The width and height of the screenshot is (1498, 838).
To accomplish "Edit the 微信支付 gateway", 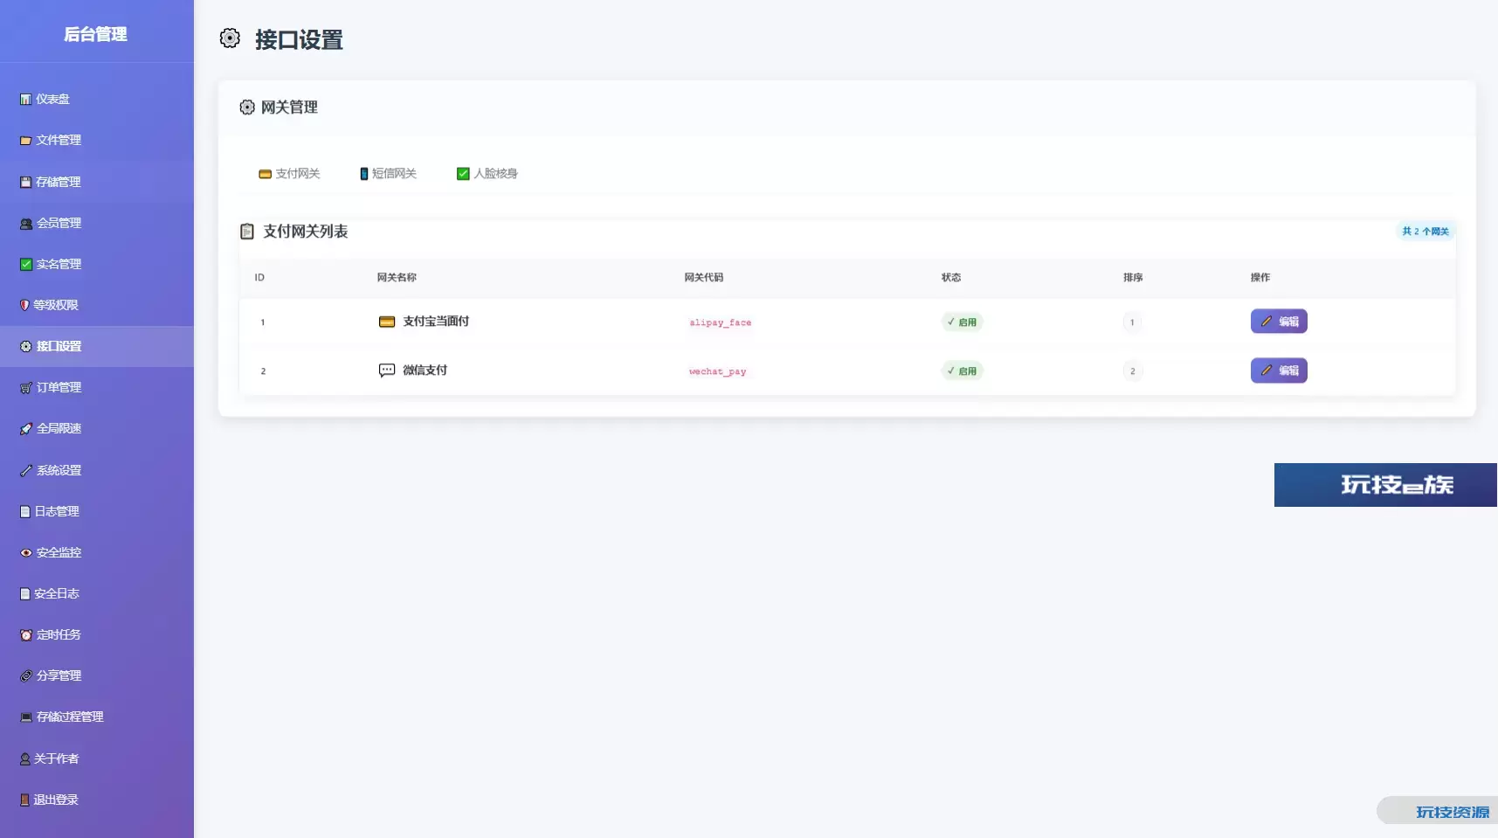I will pyautogui.click(x=1278, y=371).
